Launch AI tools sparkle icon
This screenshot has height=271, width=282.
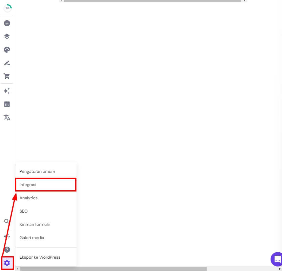point(7,91)
